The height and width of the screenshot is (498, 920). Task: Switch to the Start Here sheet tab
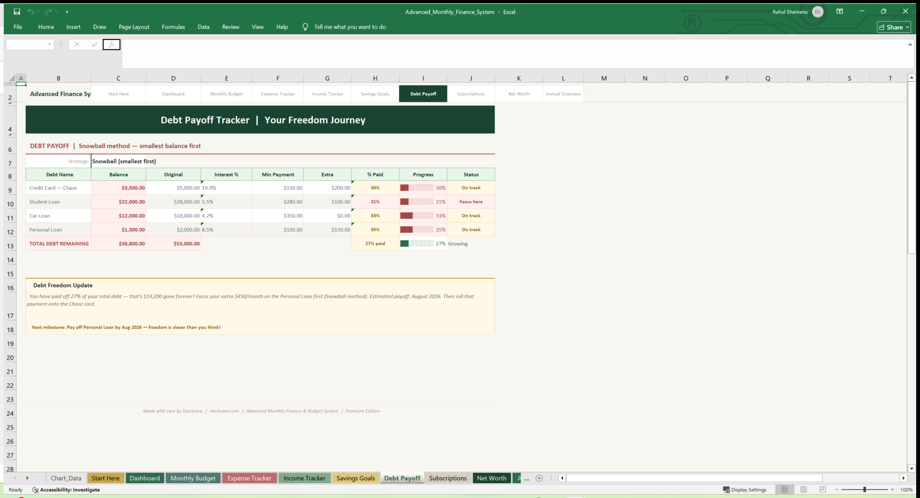click(x=106, y=478)
